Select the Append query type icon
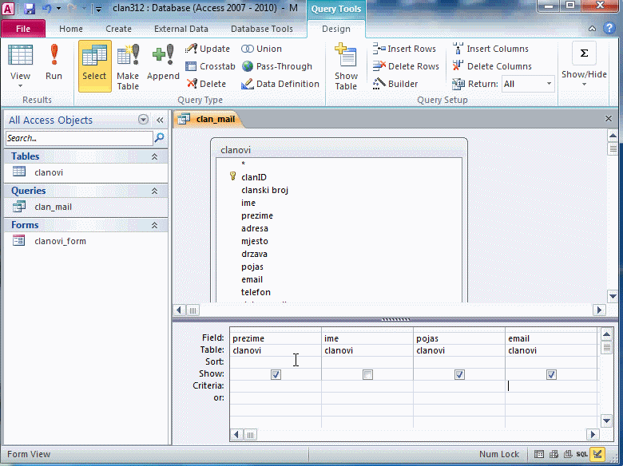 (x=163, y=62)
